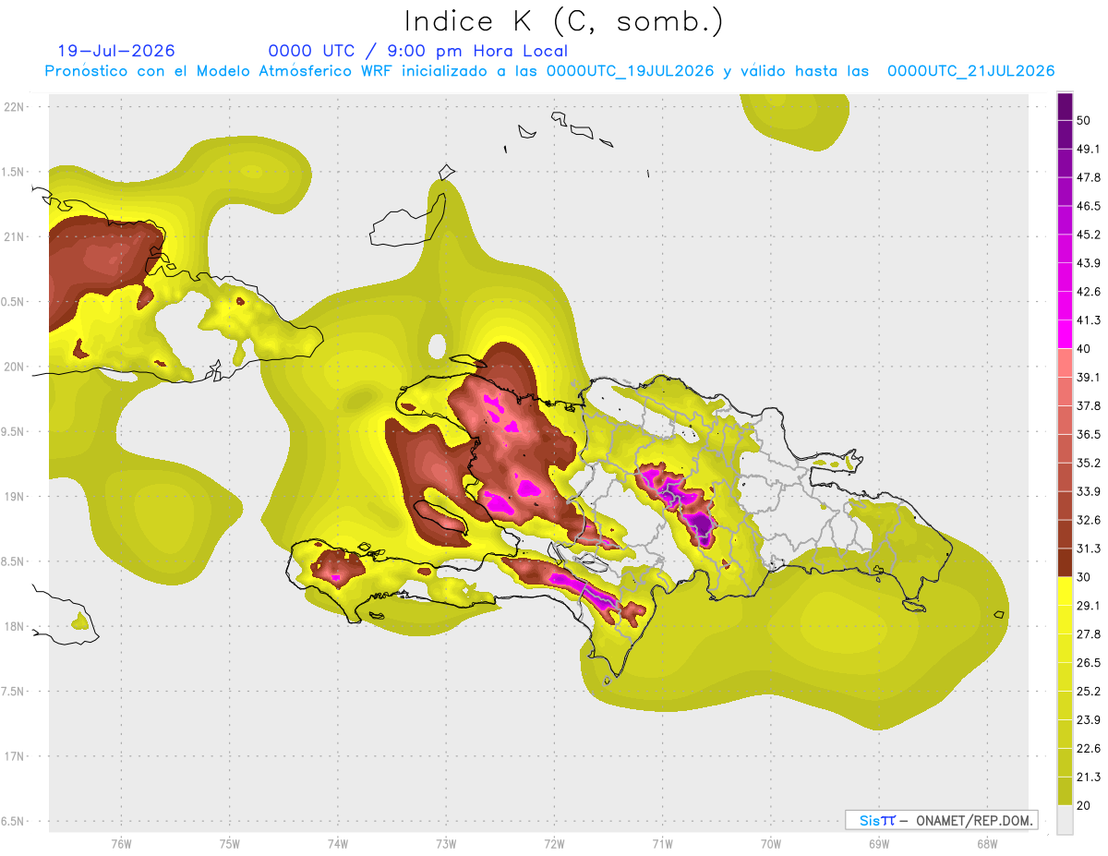Select the date text '19-Jul-2026'
Viewport: 1108px width, 856px height.
click(x=116, y=51)
